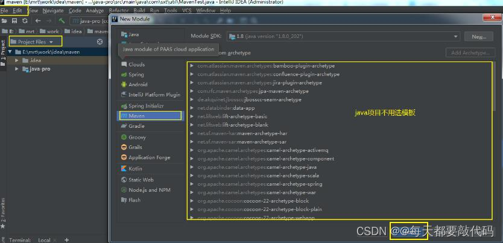Choose the Android module type

(x=134, y=84)
